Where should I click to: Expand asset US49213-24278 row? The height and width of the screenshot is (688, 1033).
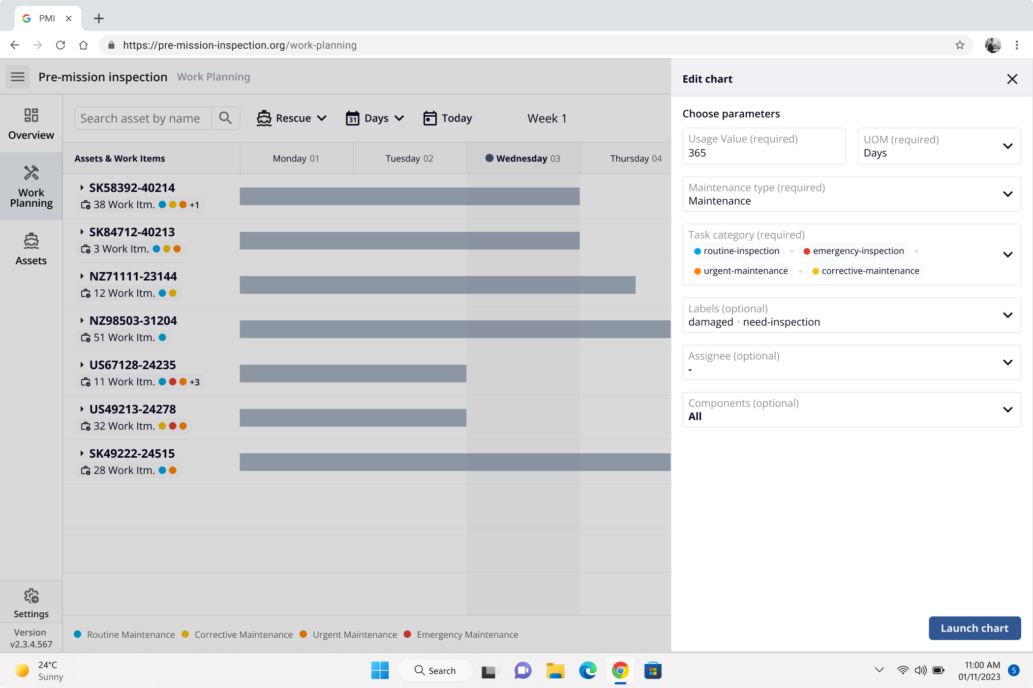[x=82, y=409]
